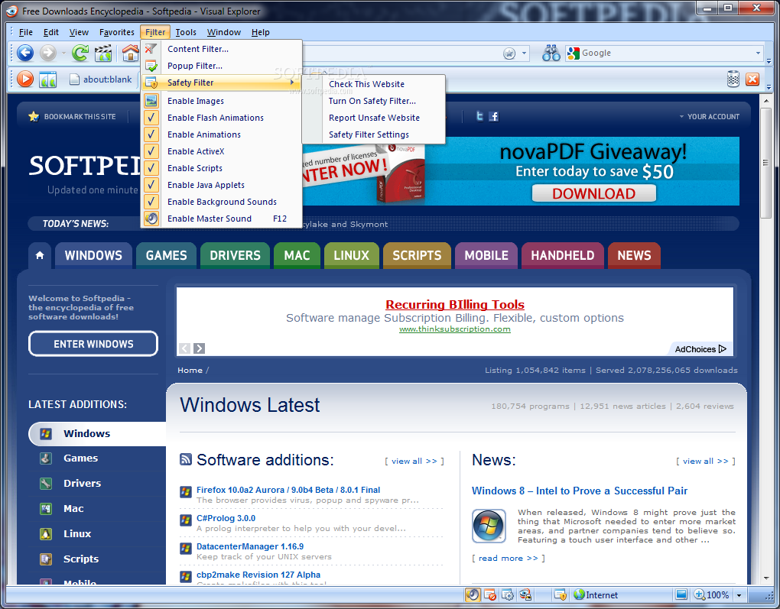Image resolution: width=780 pixels, height=609 pixels.
Task: Uncheck Enable Java Applets
Action: click(221, 185)
